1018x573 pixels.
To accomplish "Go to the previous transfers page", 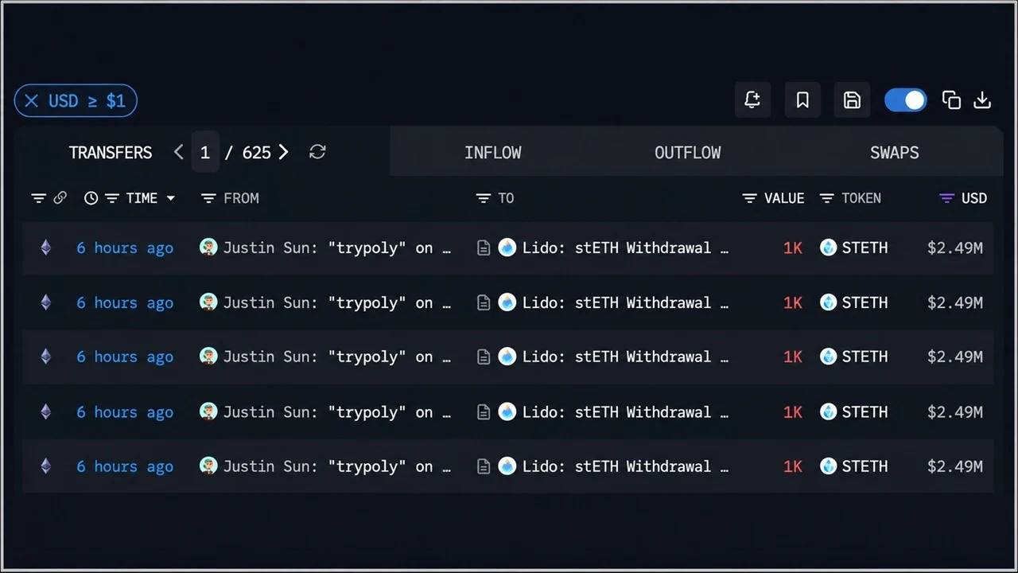I will 178,152.
